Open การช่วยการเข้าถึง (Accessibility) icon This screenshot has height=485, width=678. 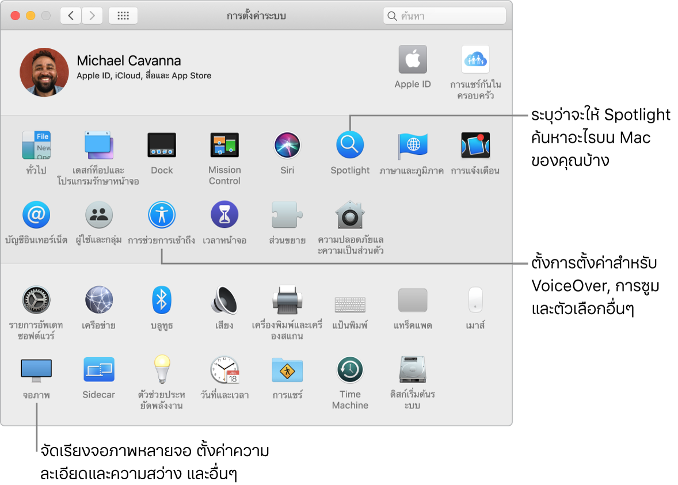[162, 215]
